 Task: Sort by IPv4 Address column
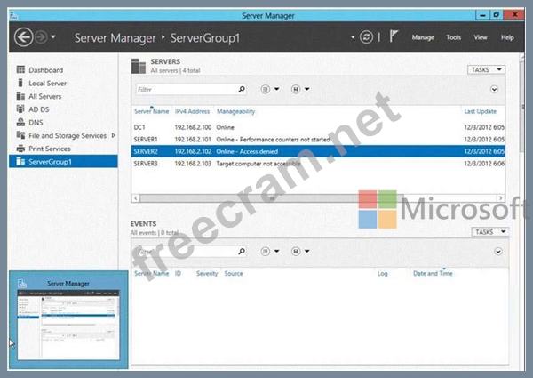click(192, 111)
